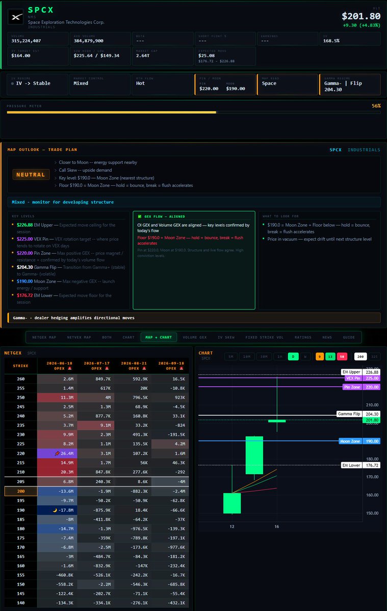The width and height of the screenshot is (387, 611).
Task: Toggle the 325 moving average line
Action: click(374, 357)
